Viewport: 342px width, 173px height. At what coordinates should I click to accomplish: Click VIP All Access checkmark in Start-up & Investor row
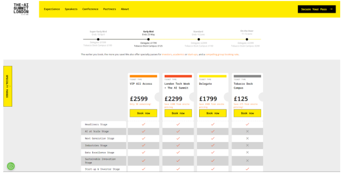click(x=143, y=169)
